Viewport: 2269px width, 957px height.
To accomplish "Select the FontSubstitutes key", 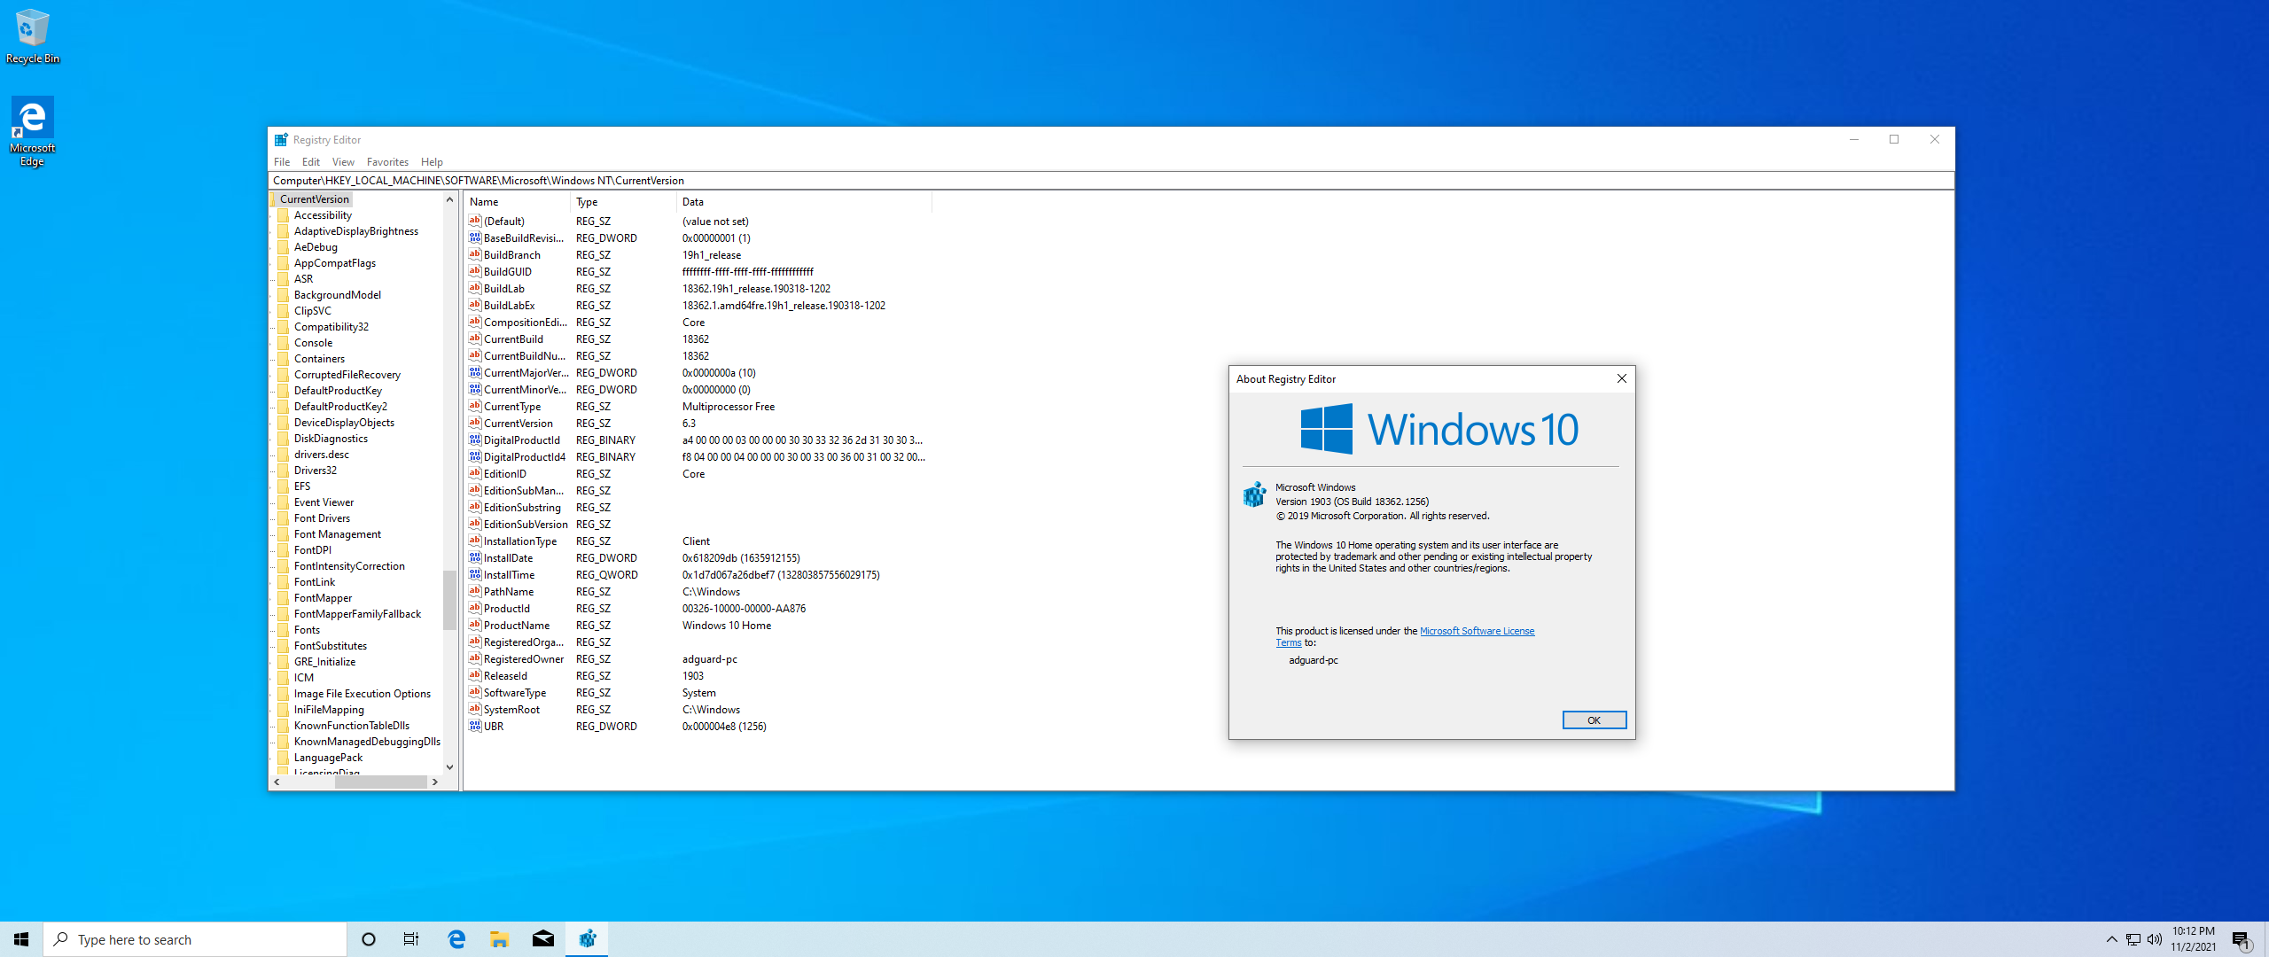I will (x=330, y=646).
